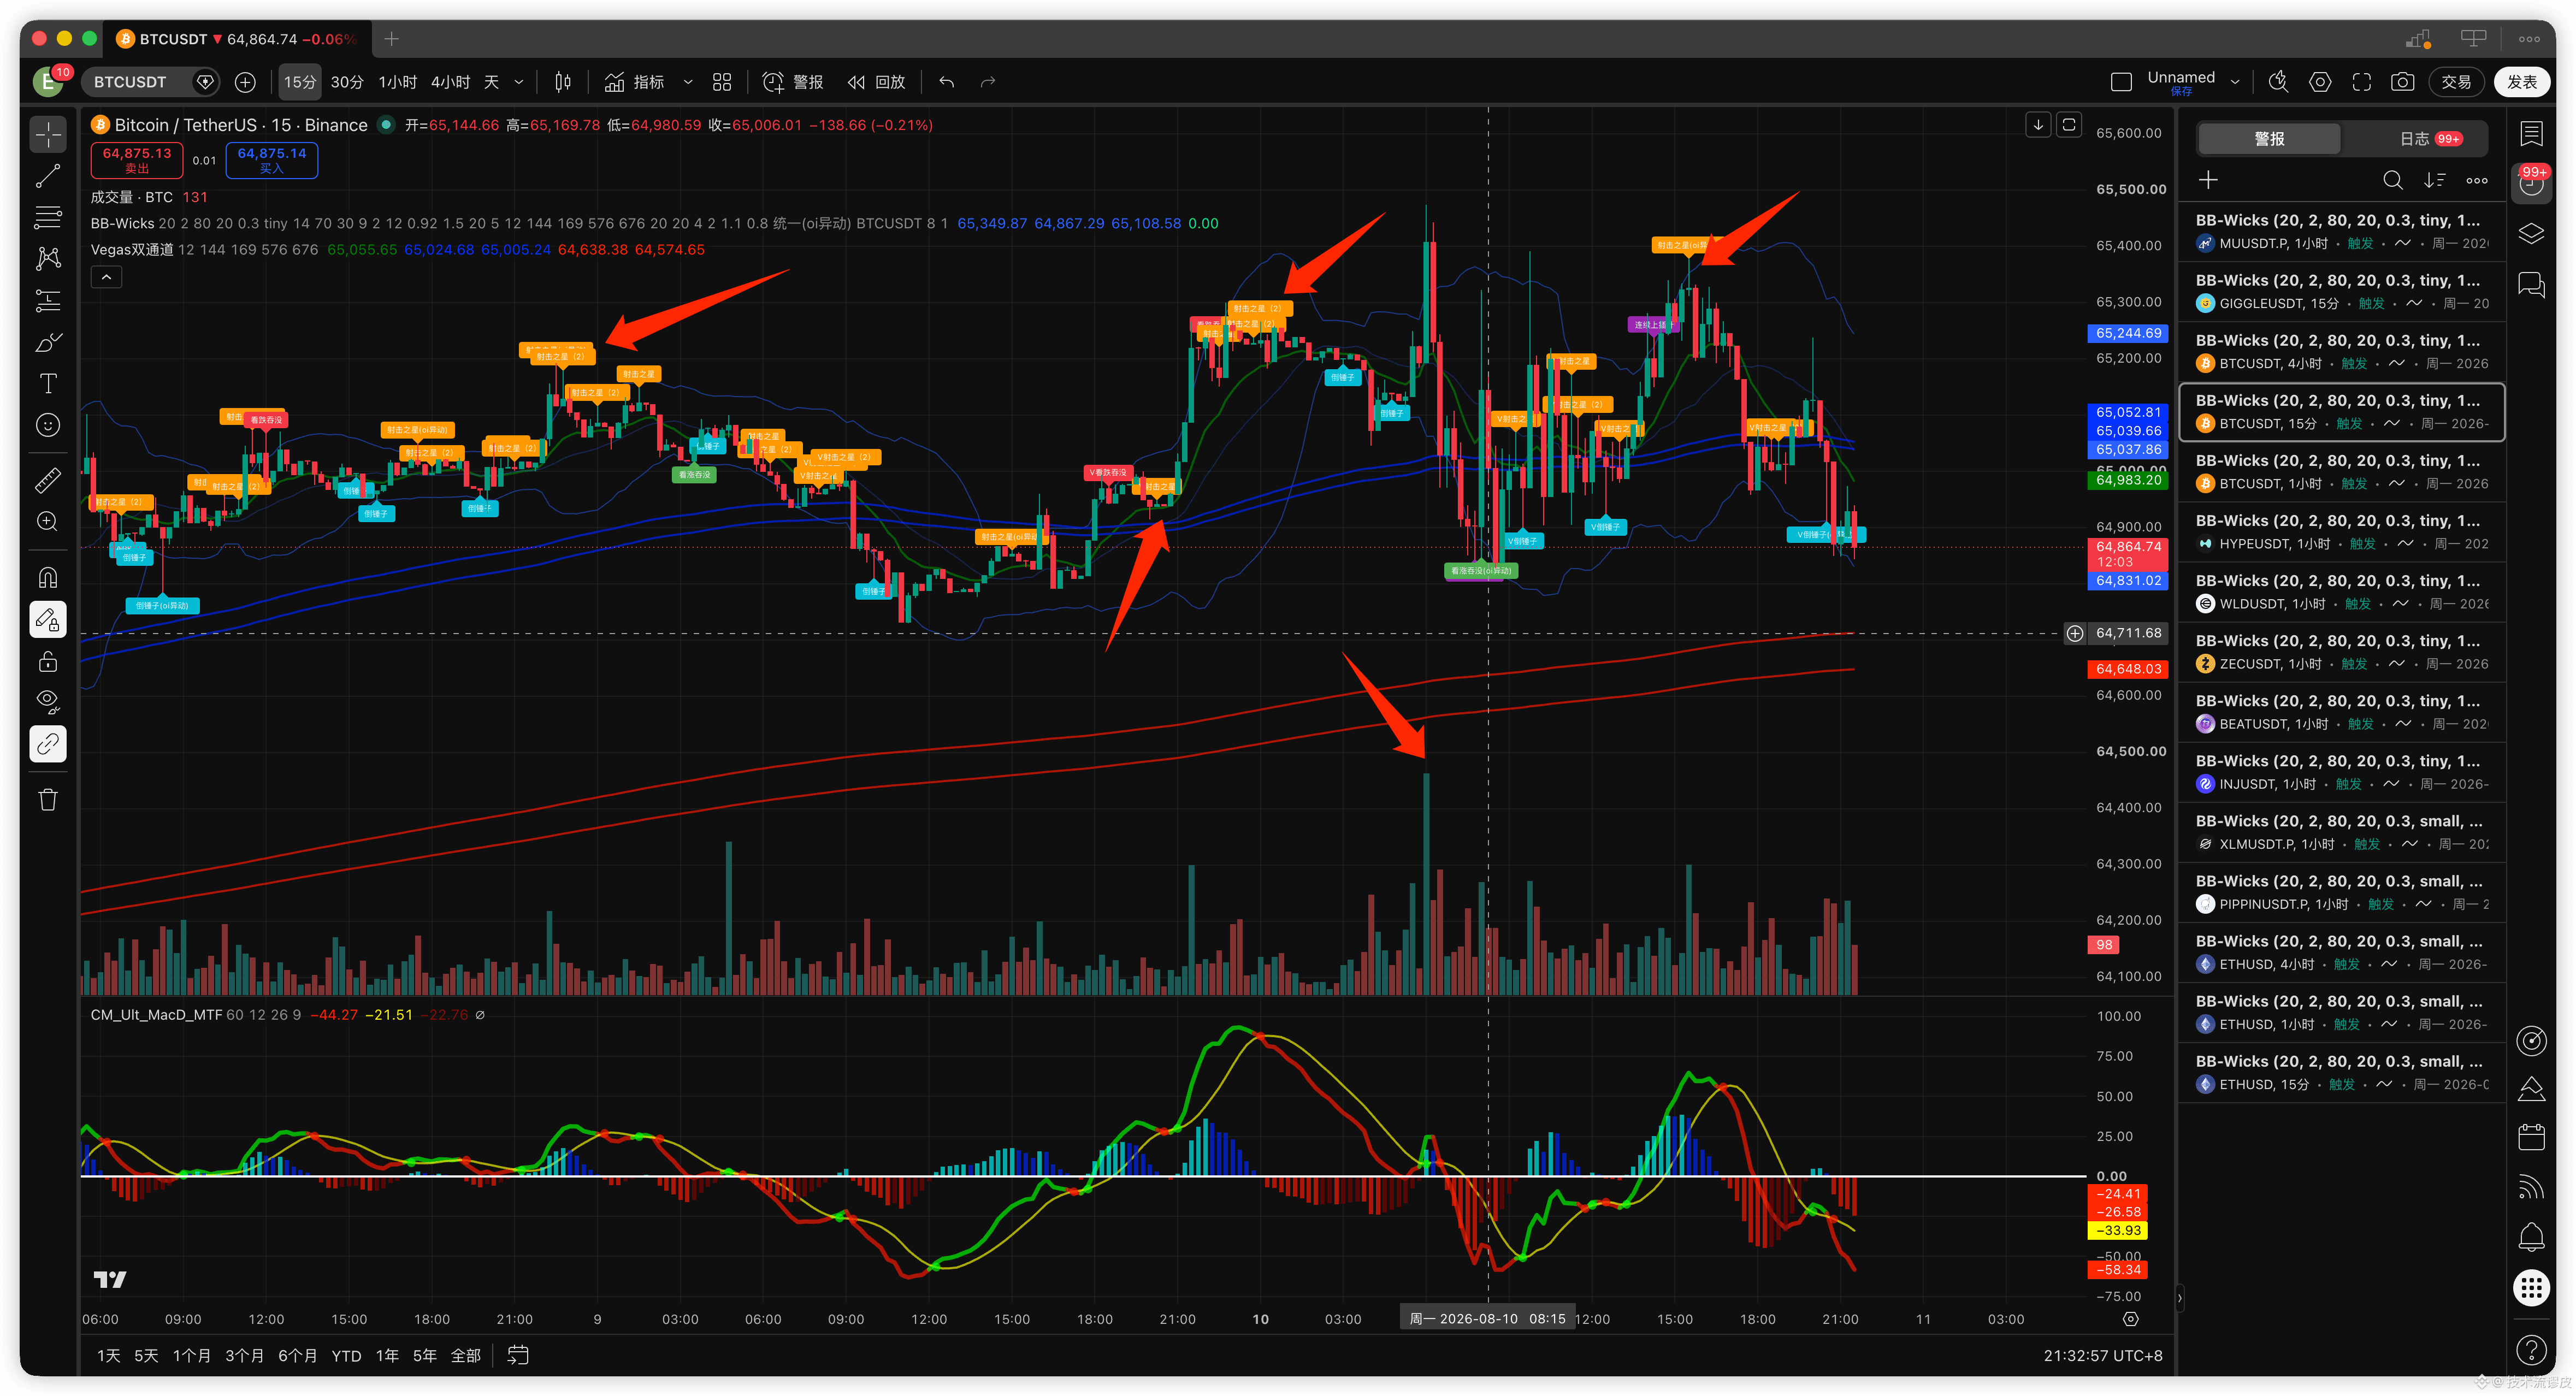The image size is (2576, 1396).
Task: Toggle magnet mode for drawings
Action: point(48,578)
